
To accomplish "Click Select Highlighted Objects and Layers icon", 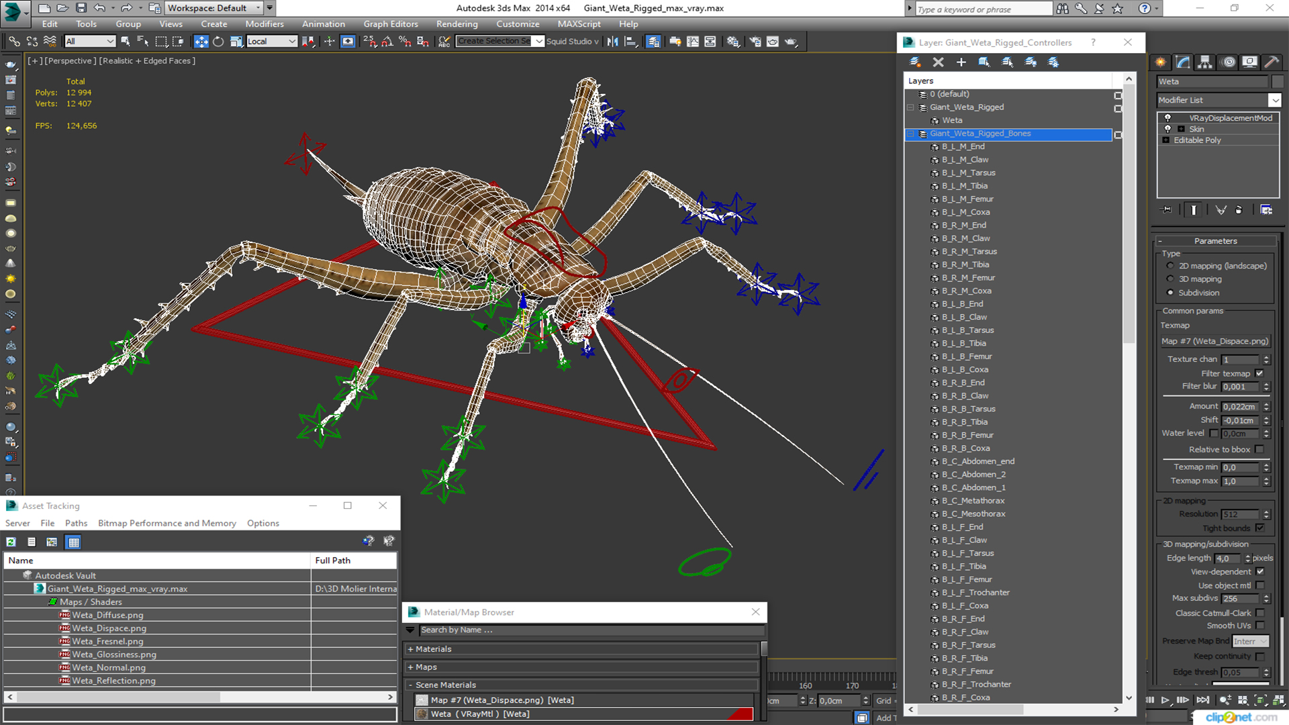I will click(984, 62).
